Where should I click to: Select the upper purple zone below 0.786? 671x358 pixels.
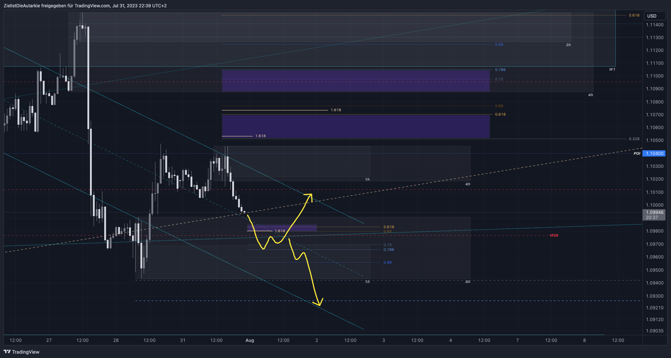point(356,81)
